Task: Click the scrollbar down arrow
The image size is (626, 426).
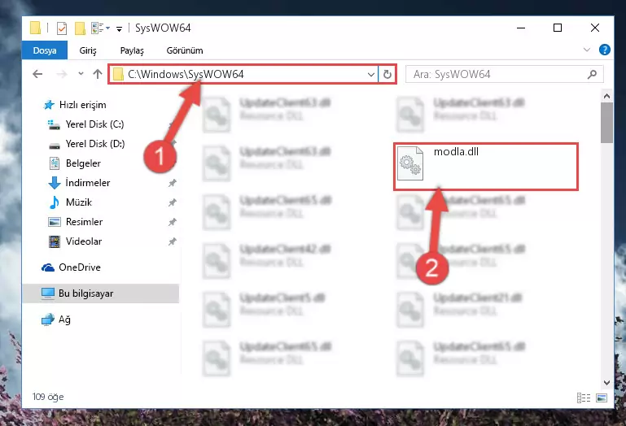Action: 606,383
